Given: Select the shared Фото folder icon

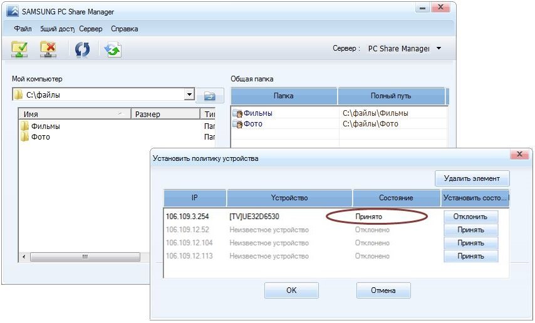Looking at the screenshot, I should pos(237,124).
